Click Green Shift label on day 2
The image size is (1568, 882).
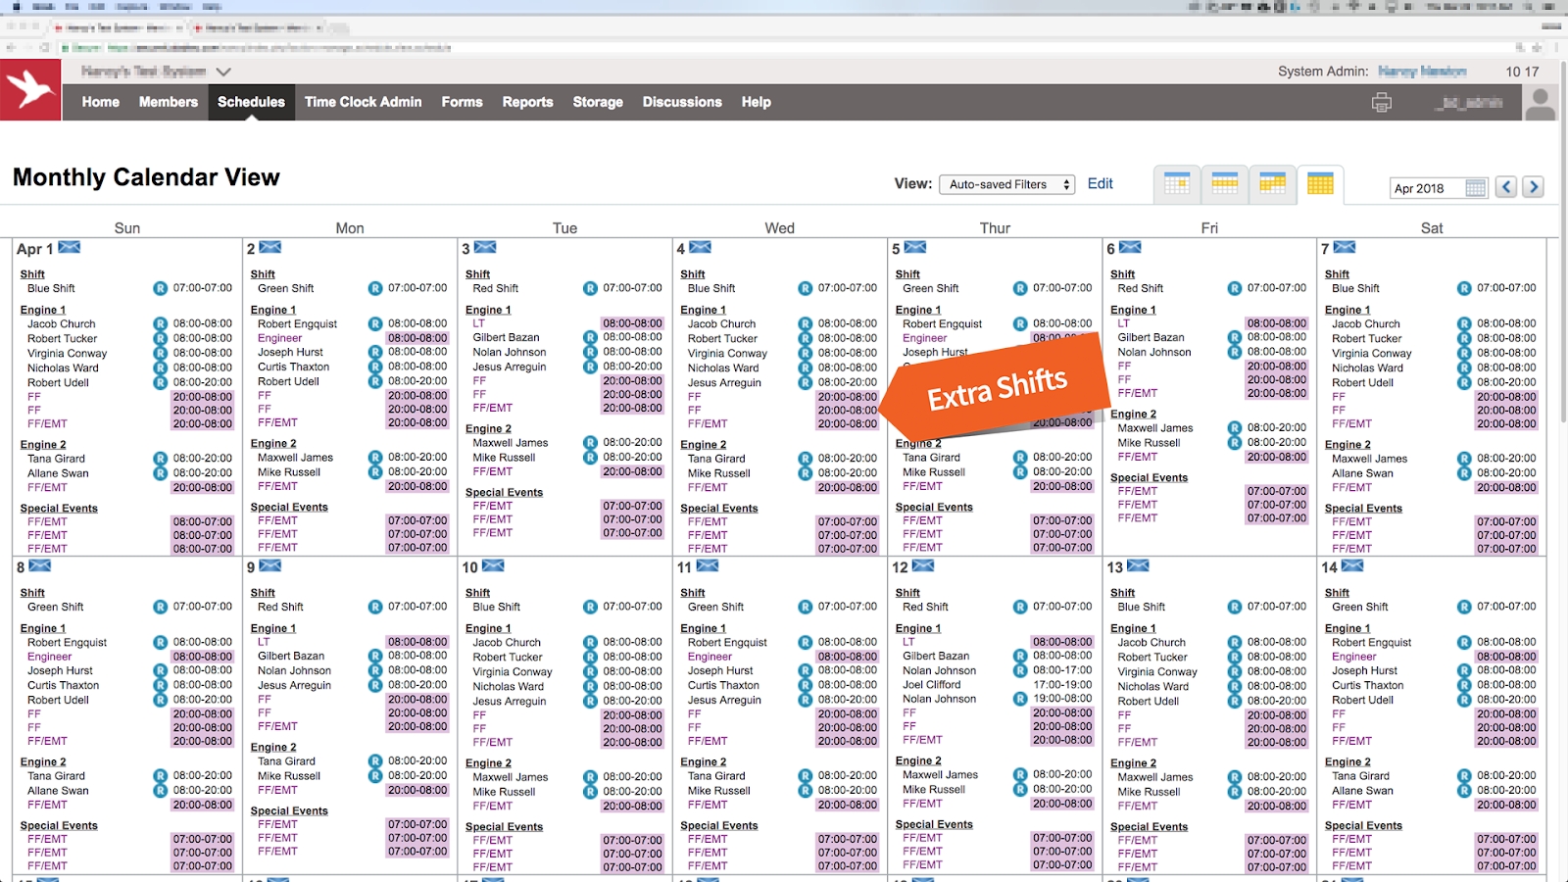click(x=286, y=289)
